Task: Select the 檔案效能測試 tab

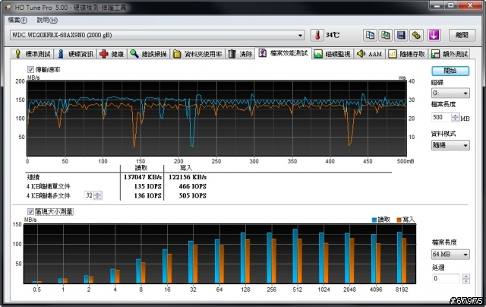Action: (x=283, y=53)
